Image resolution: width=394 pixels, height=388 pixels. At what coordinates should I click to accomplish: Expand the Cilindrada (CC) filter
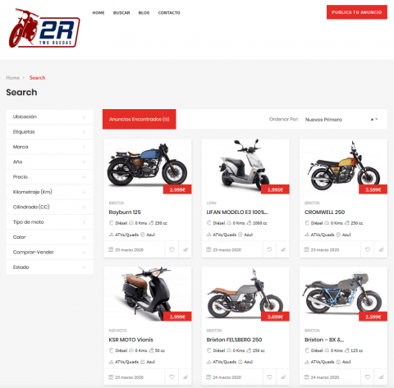click(50, 207)
